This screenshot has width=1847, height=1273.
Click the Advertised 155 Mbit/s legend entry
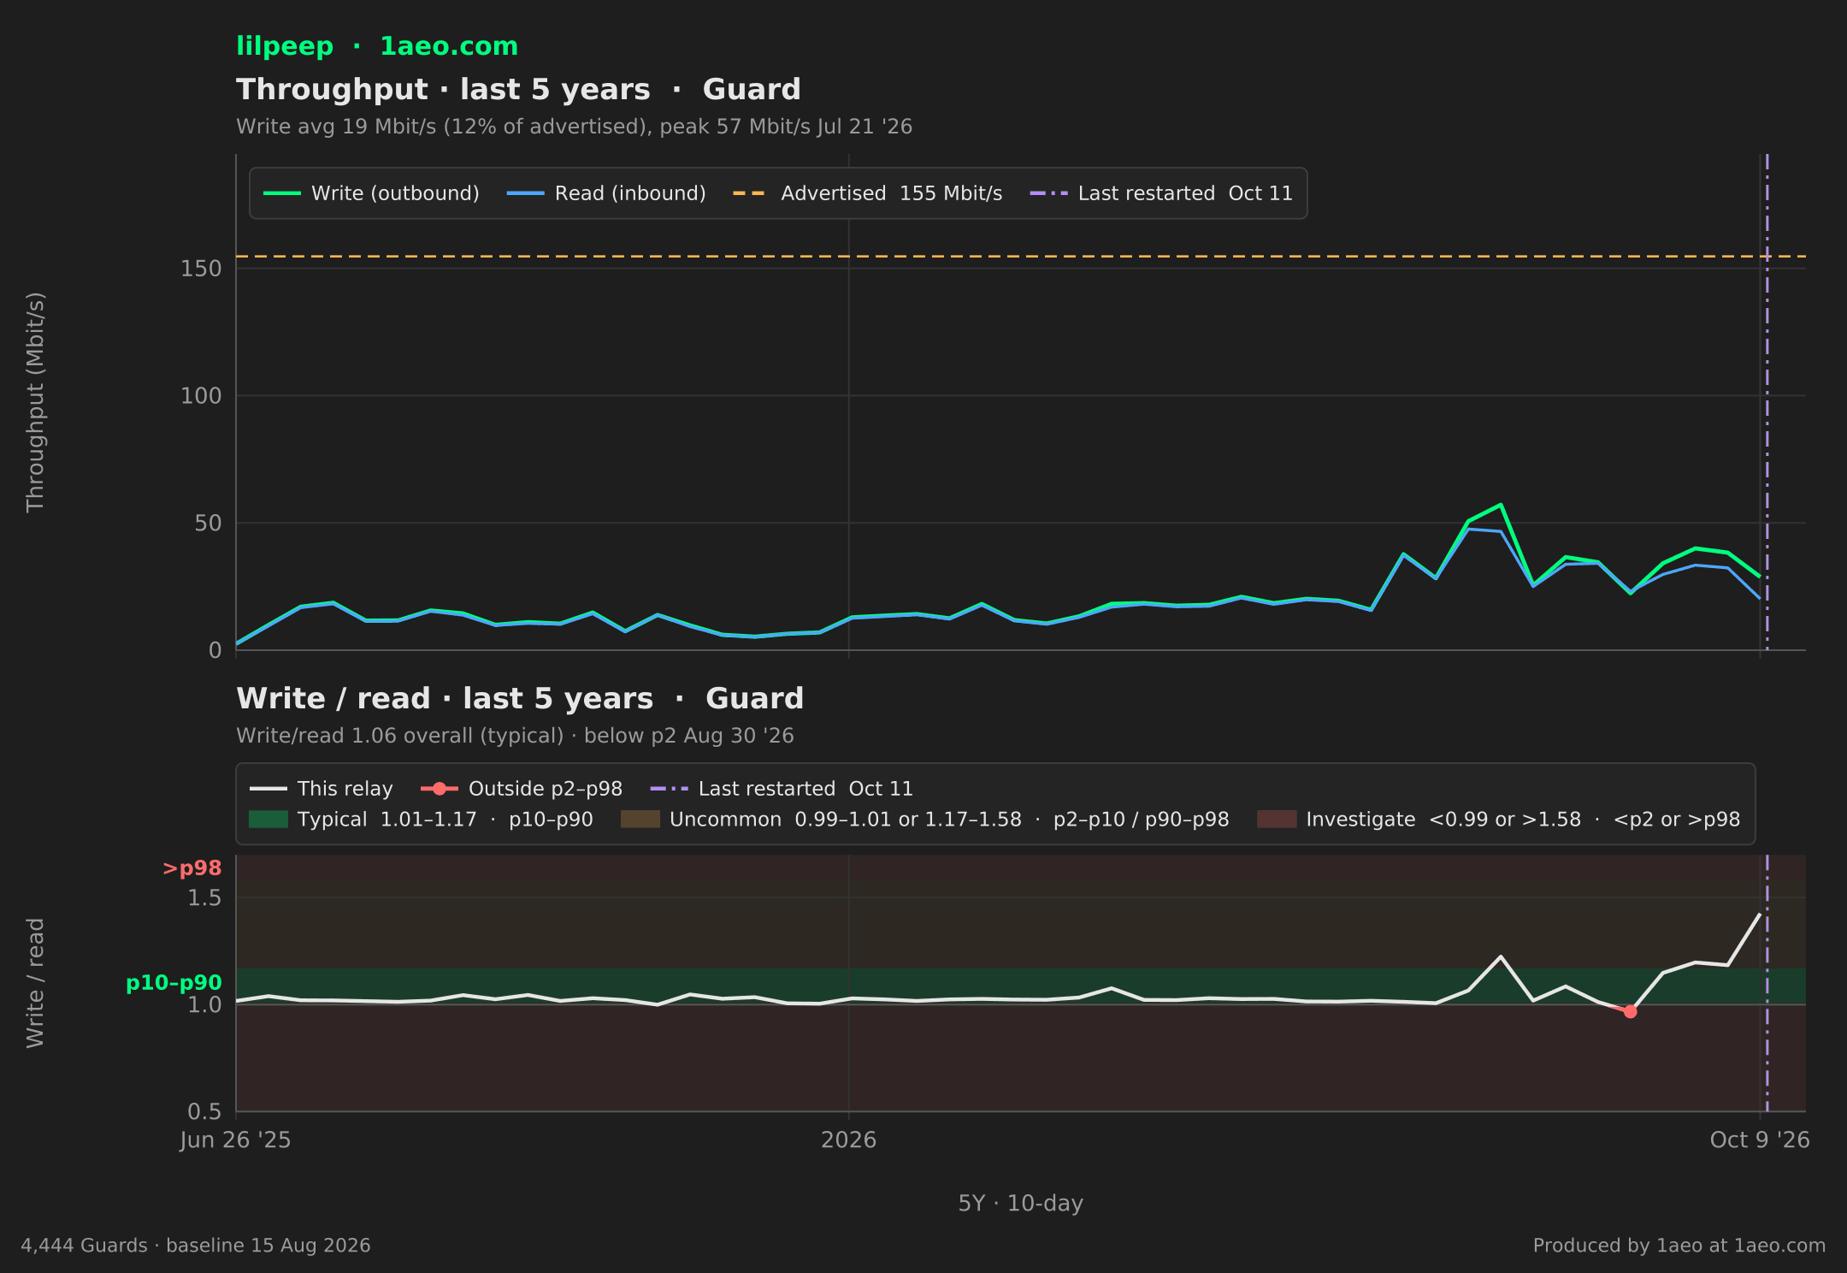tap(867, 193)
